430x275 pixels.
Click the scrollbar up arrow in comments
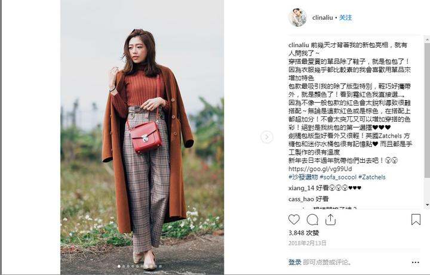[427, 39]
